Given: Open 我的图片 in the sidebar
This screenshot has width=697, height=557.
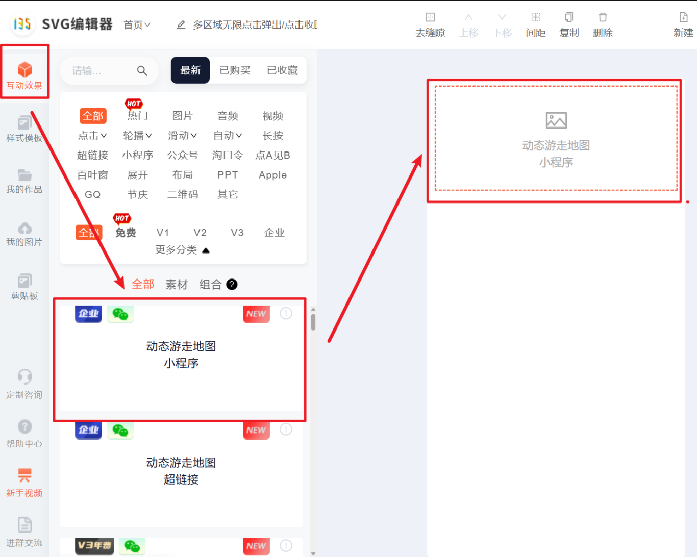Looking at the screenshot, I should click(24, 234).
